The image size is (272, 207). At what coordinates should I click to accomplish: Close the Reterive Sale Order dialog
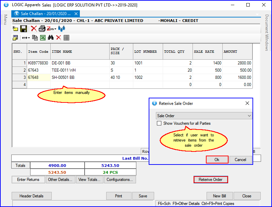[247, 103]
